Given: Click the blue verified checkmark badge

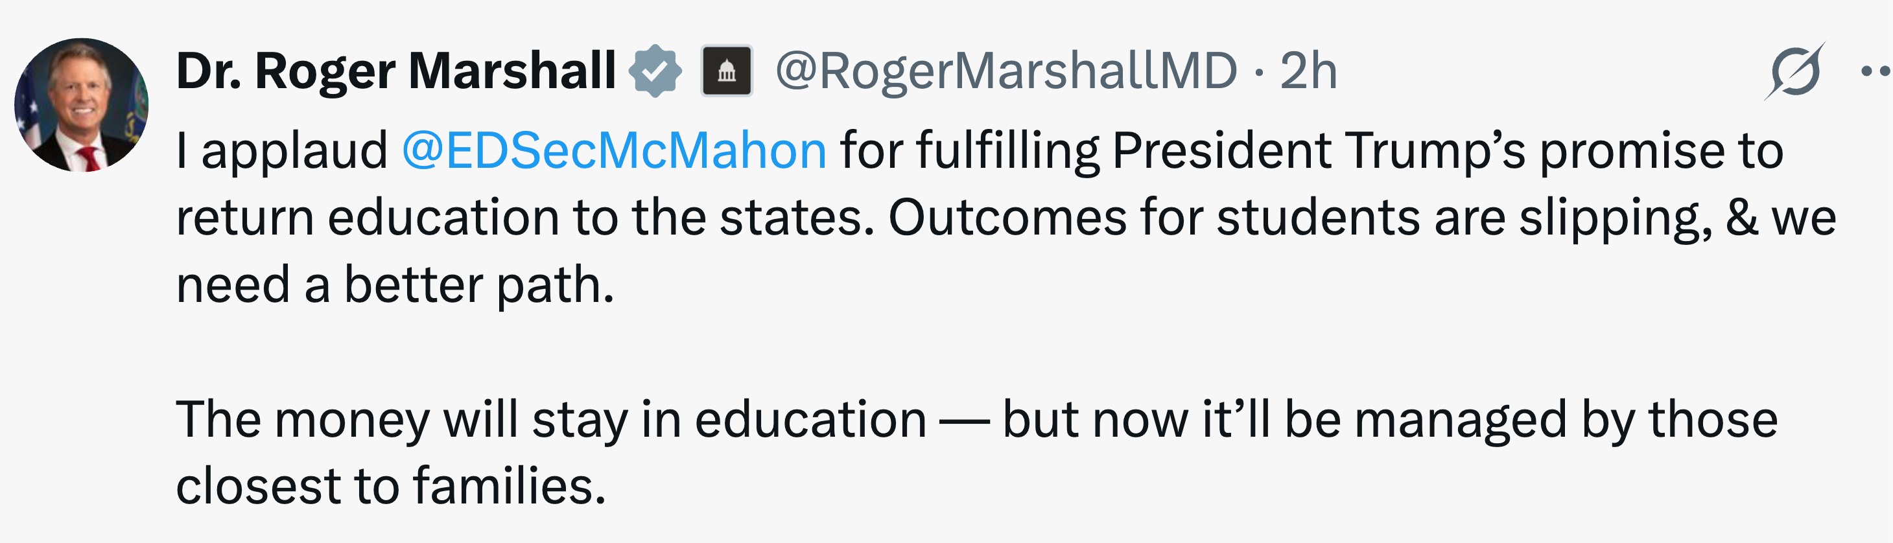Looking at the screenshot, I should (655, 71).
